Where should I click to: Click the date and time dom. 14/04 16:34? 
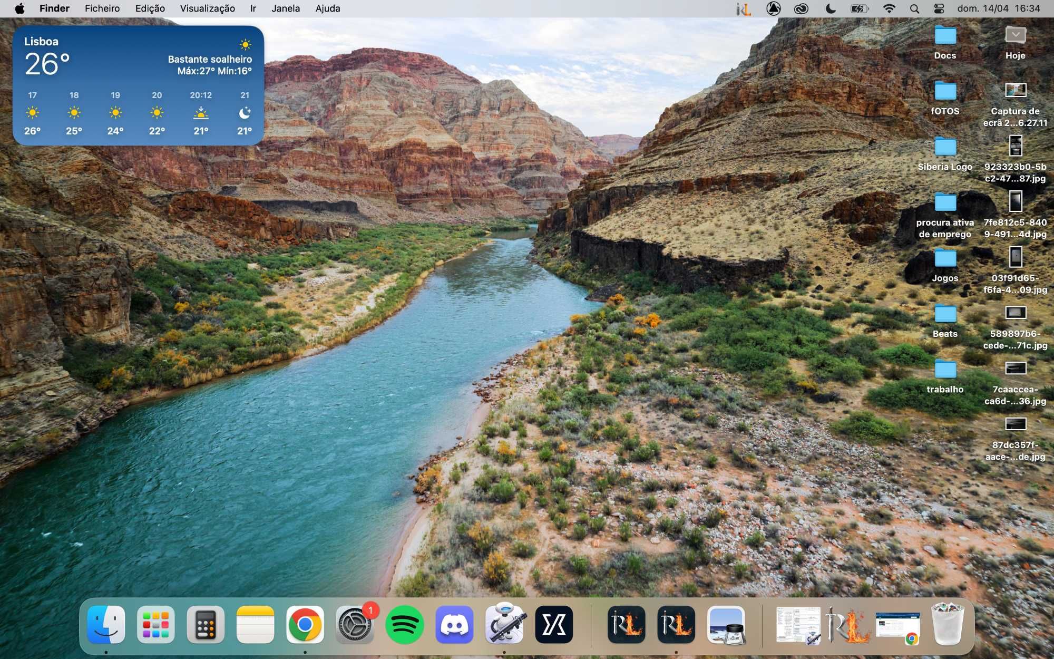click(999, 8)
